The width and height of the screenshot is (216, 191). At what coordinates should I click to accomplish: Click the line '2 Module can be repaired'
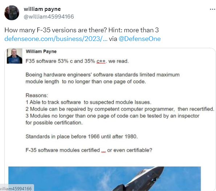[x=120, y=109]
